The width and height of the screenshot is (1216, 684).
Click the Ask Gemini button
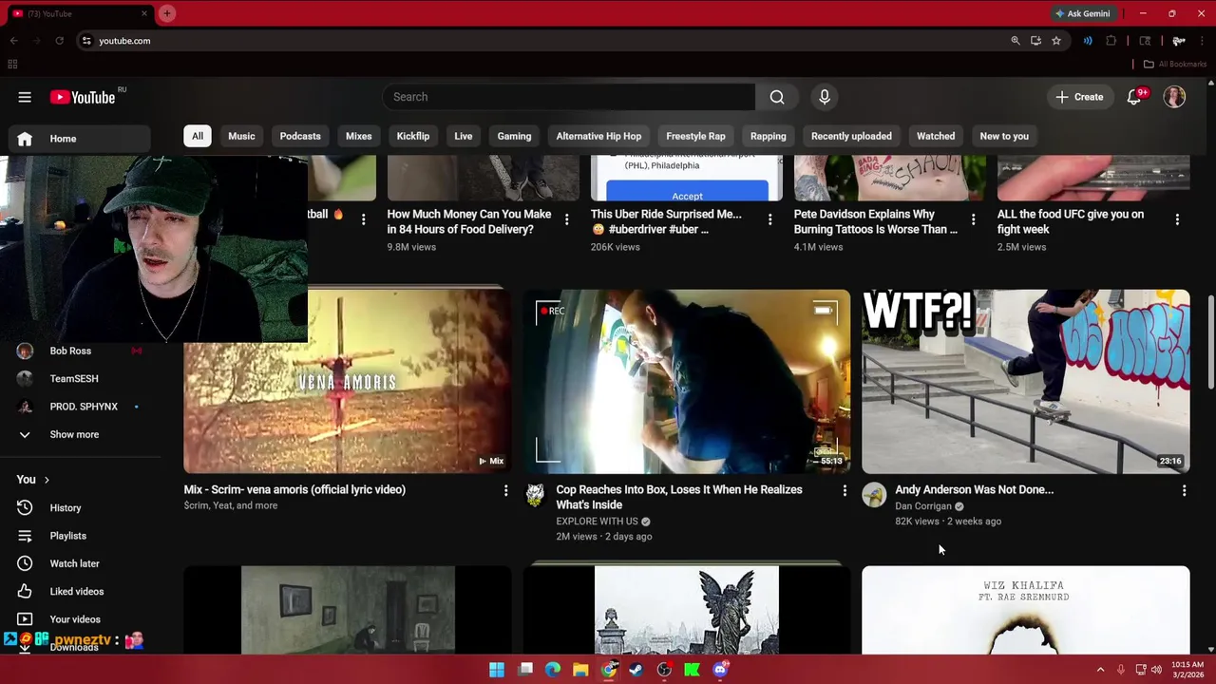coord(1082,13)
